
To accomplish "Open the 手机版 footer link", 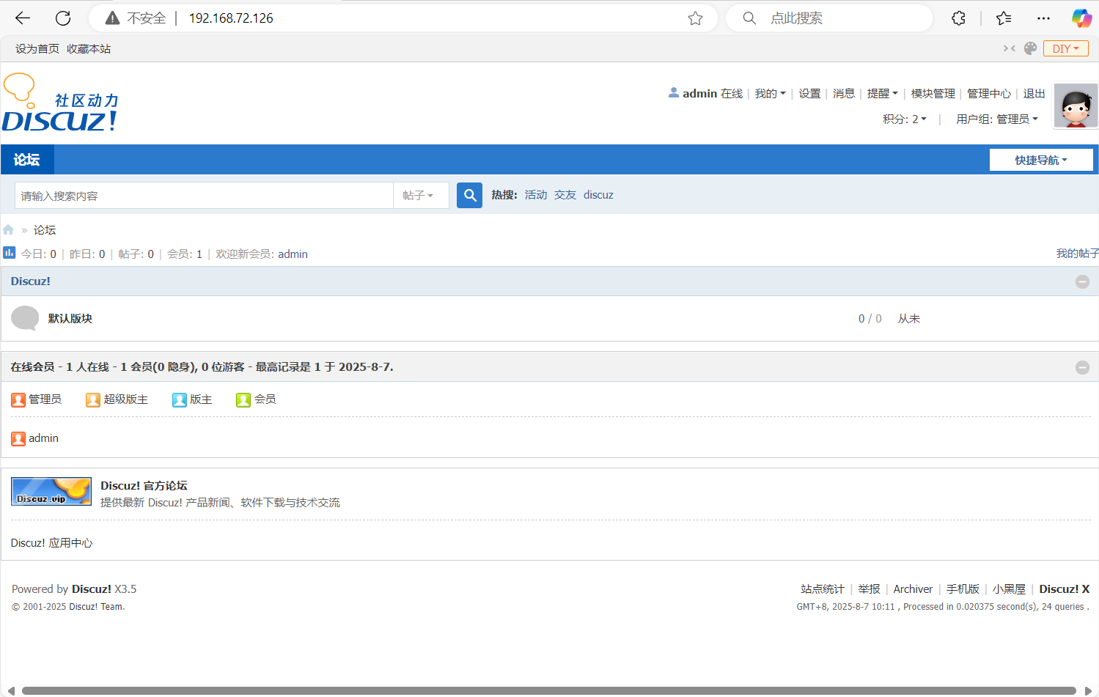I will point(963,589).
